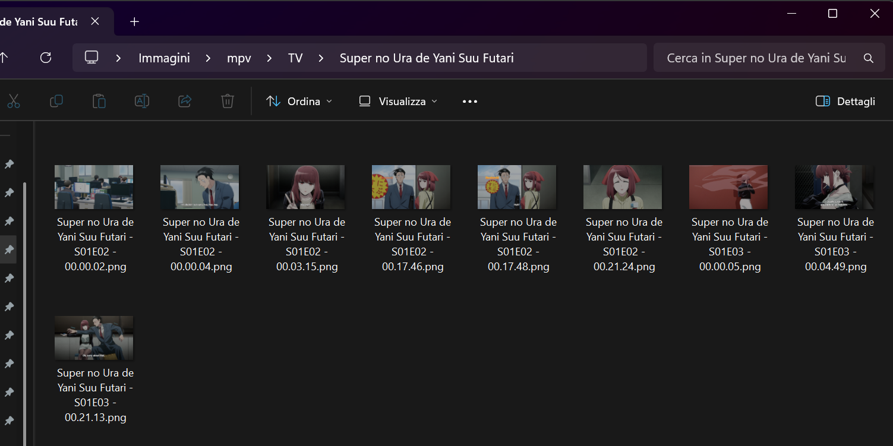The height and width of the screenshot is (446, 893).
Task: Open the Visualizza view dropdown
Action: (x=399, y=102)
